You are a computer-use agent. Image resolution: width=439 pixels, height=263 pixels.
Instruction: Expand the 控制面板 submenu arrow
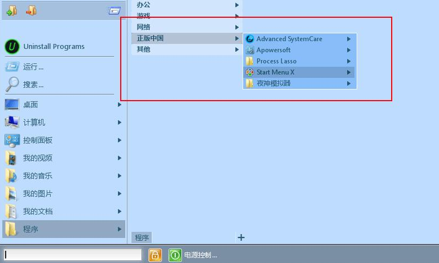coord(120,140)
